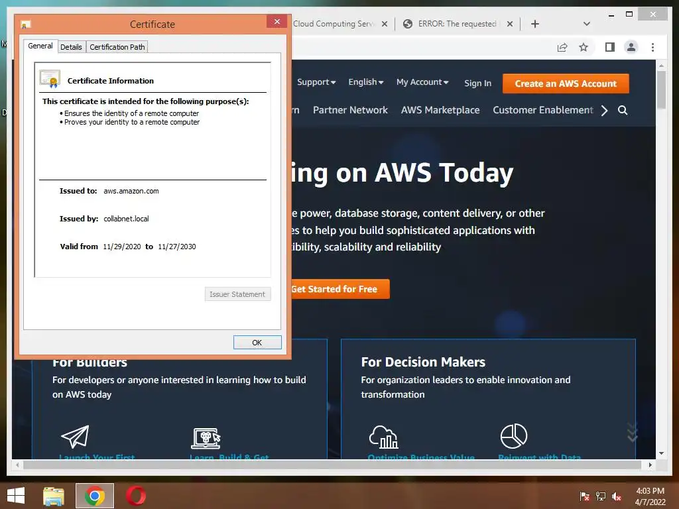679x509 pixels.
Task: Open Customer Enablement navigation item
Action: (x=543, y=110)
